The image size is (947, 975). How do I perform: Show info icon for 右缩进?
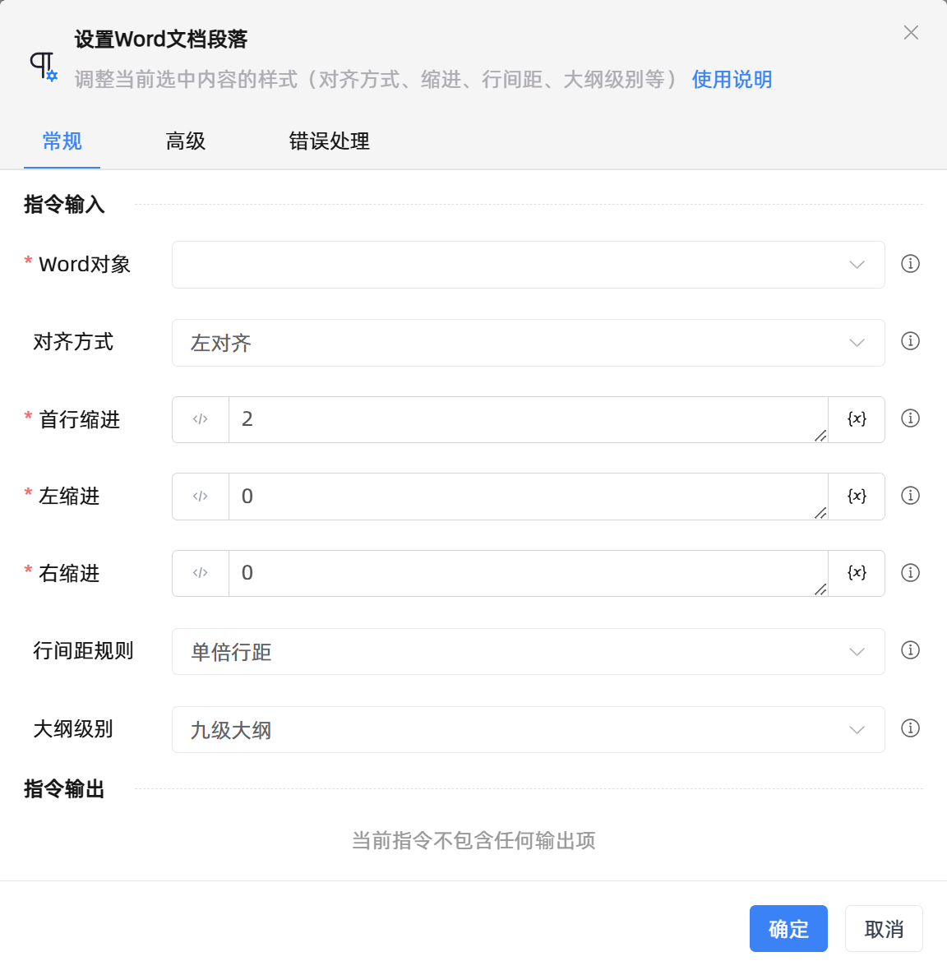coord(910,572)
